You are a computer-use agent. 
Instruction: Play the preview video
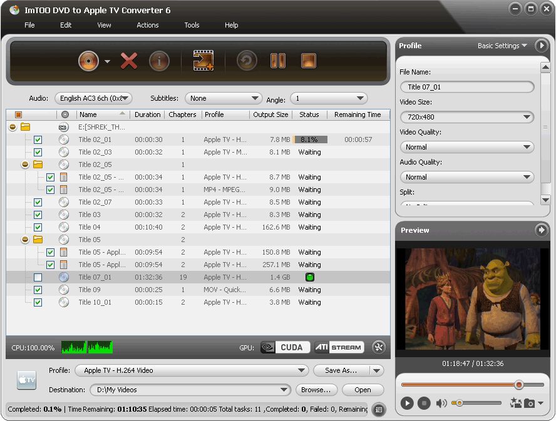coord(407,403)
